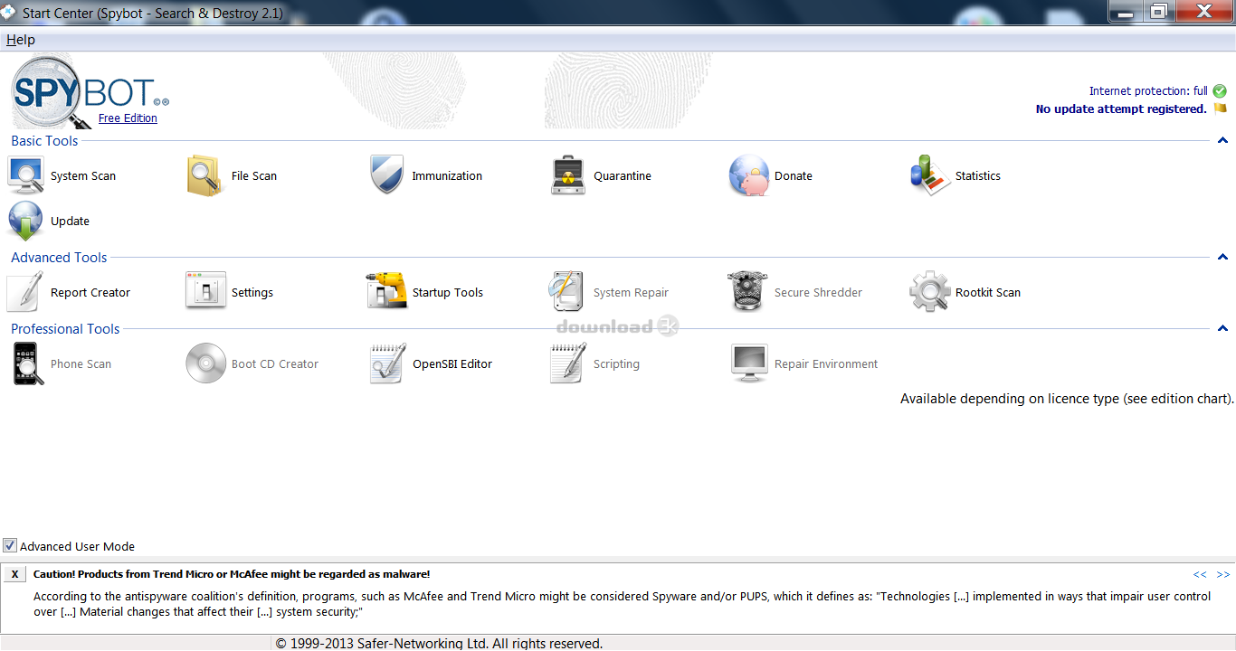
Task: Open the Help menu
Action: (21, 40)
